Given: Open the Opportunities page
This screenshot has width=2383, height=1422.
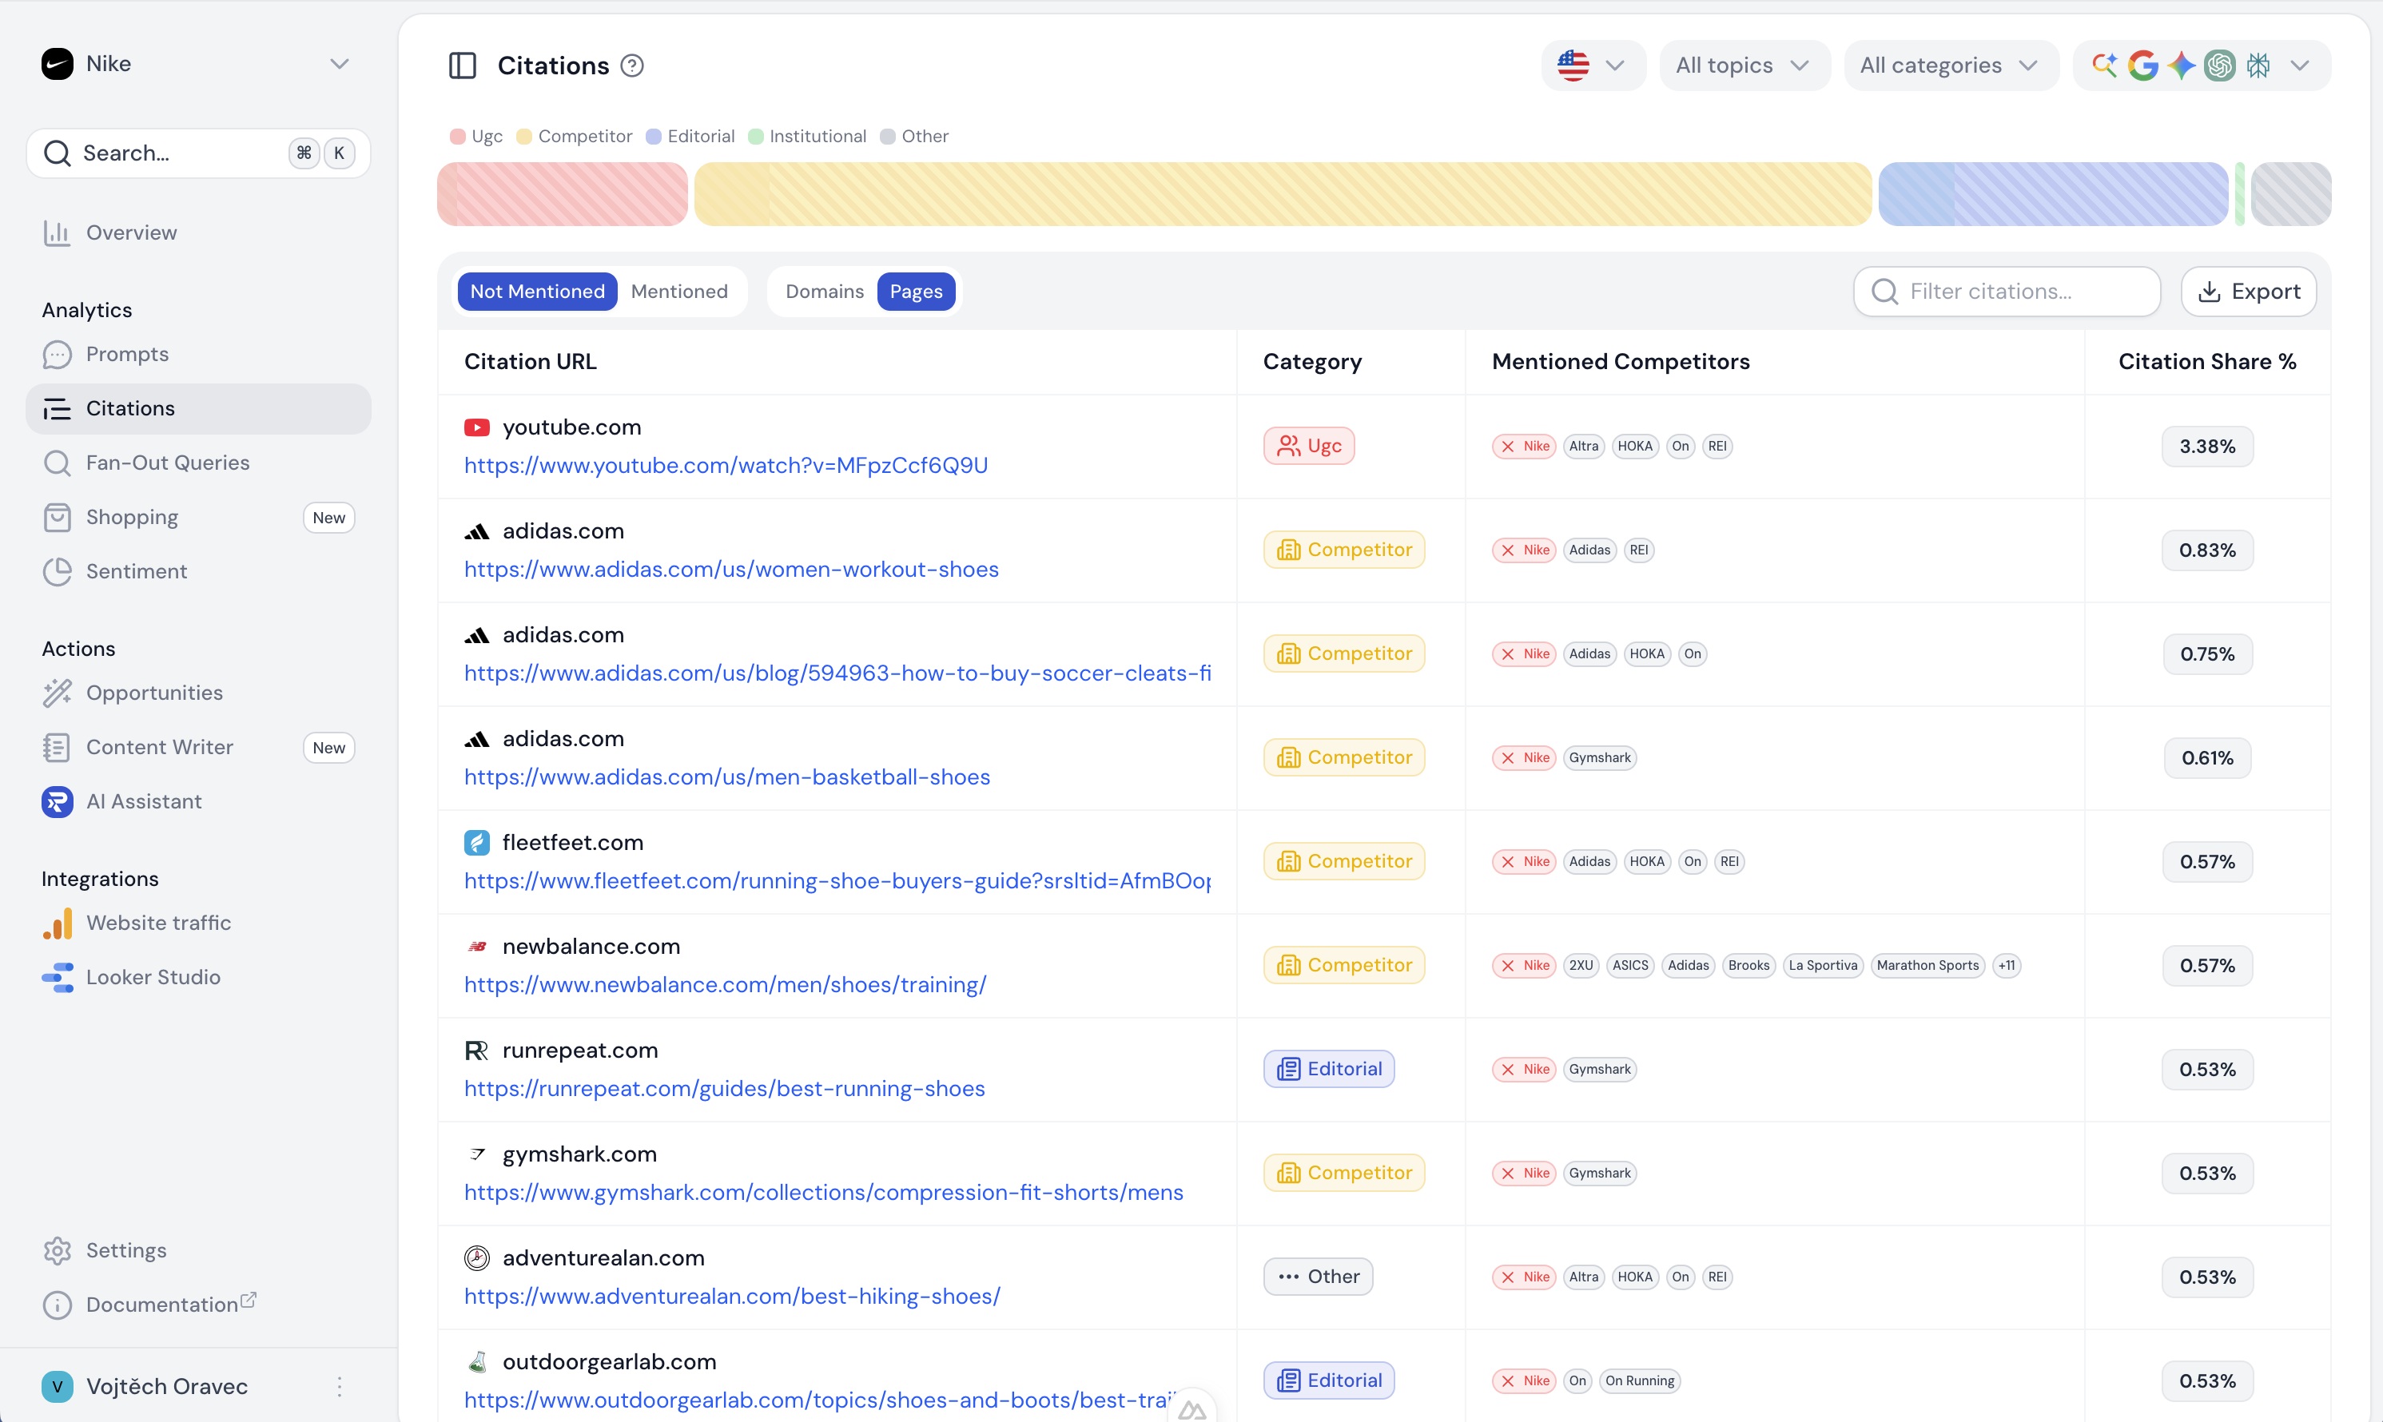Looking at the screenshot, I should [x=154, y=693].
